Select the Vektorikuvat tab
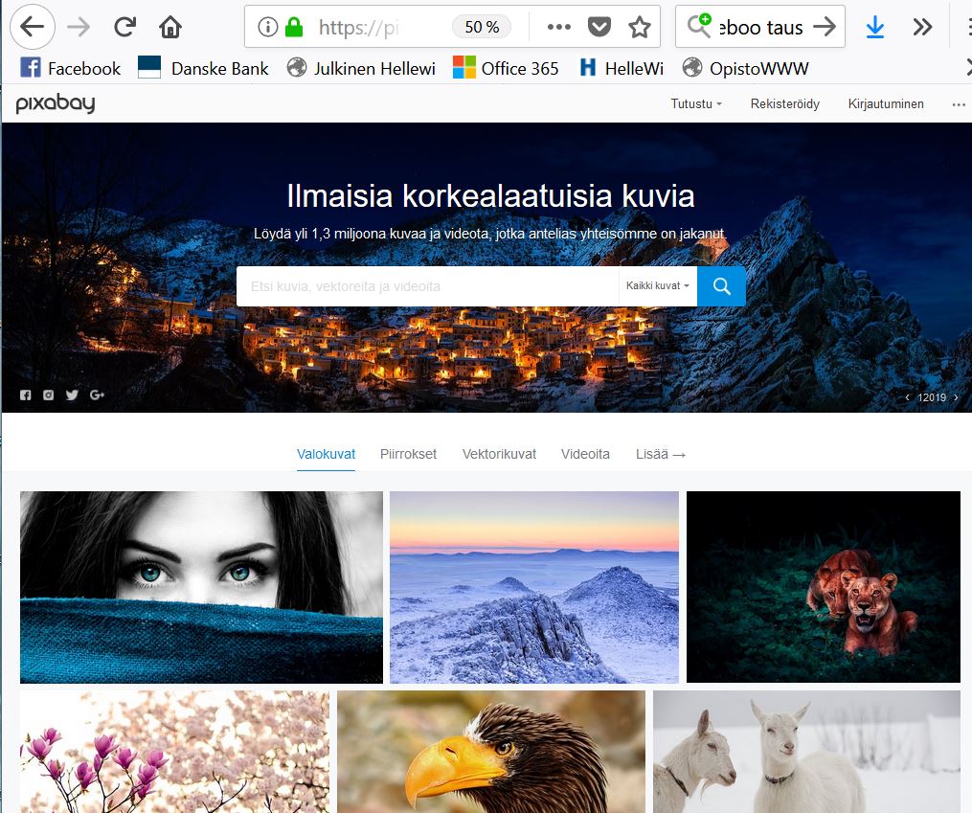Image resolution: width=972 pixels, height=813 pixels. [x=499, y=454]
